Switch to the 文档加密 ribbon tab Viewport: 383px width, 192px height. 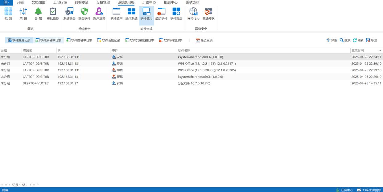(38, 2)
